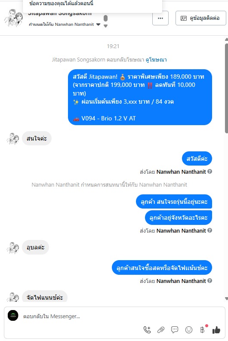The image size is (228, 341).
Task: Click the page avatar beside reply box
Action: [x=13, y=315]
